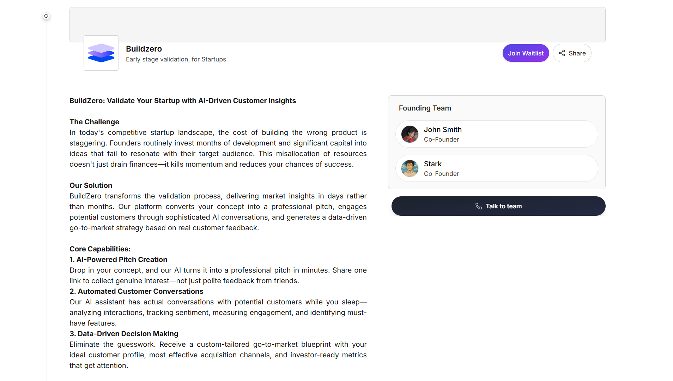Click Stark's avatar picture
Viewport: 673px width, 381px height.
(410, 168)
